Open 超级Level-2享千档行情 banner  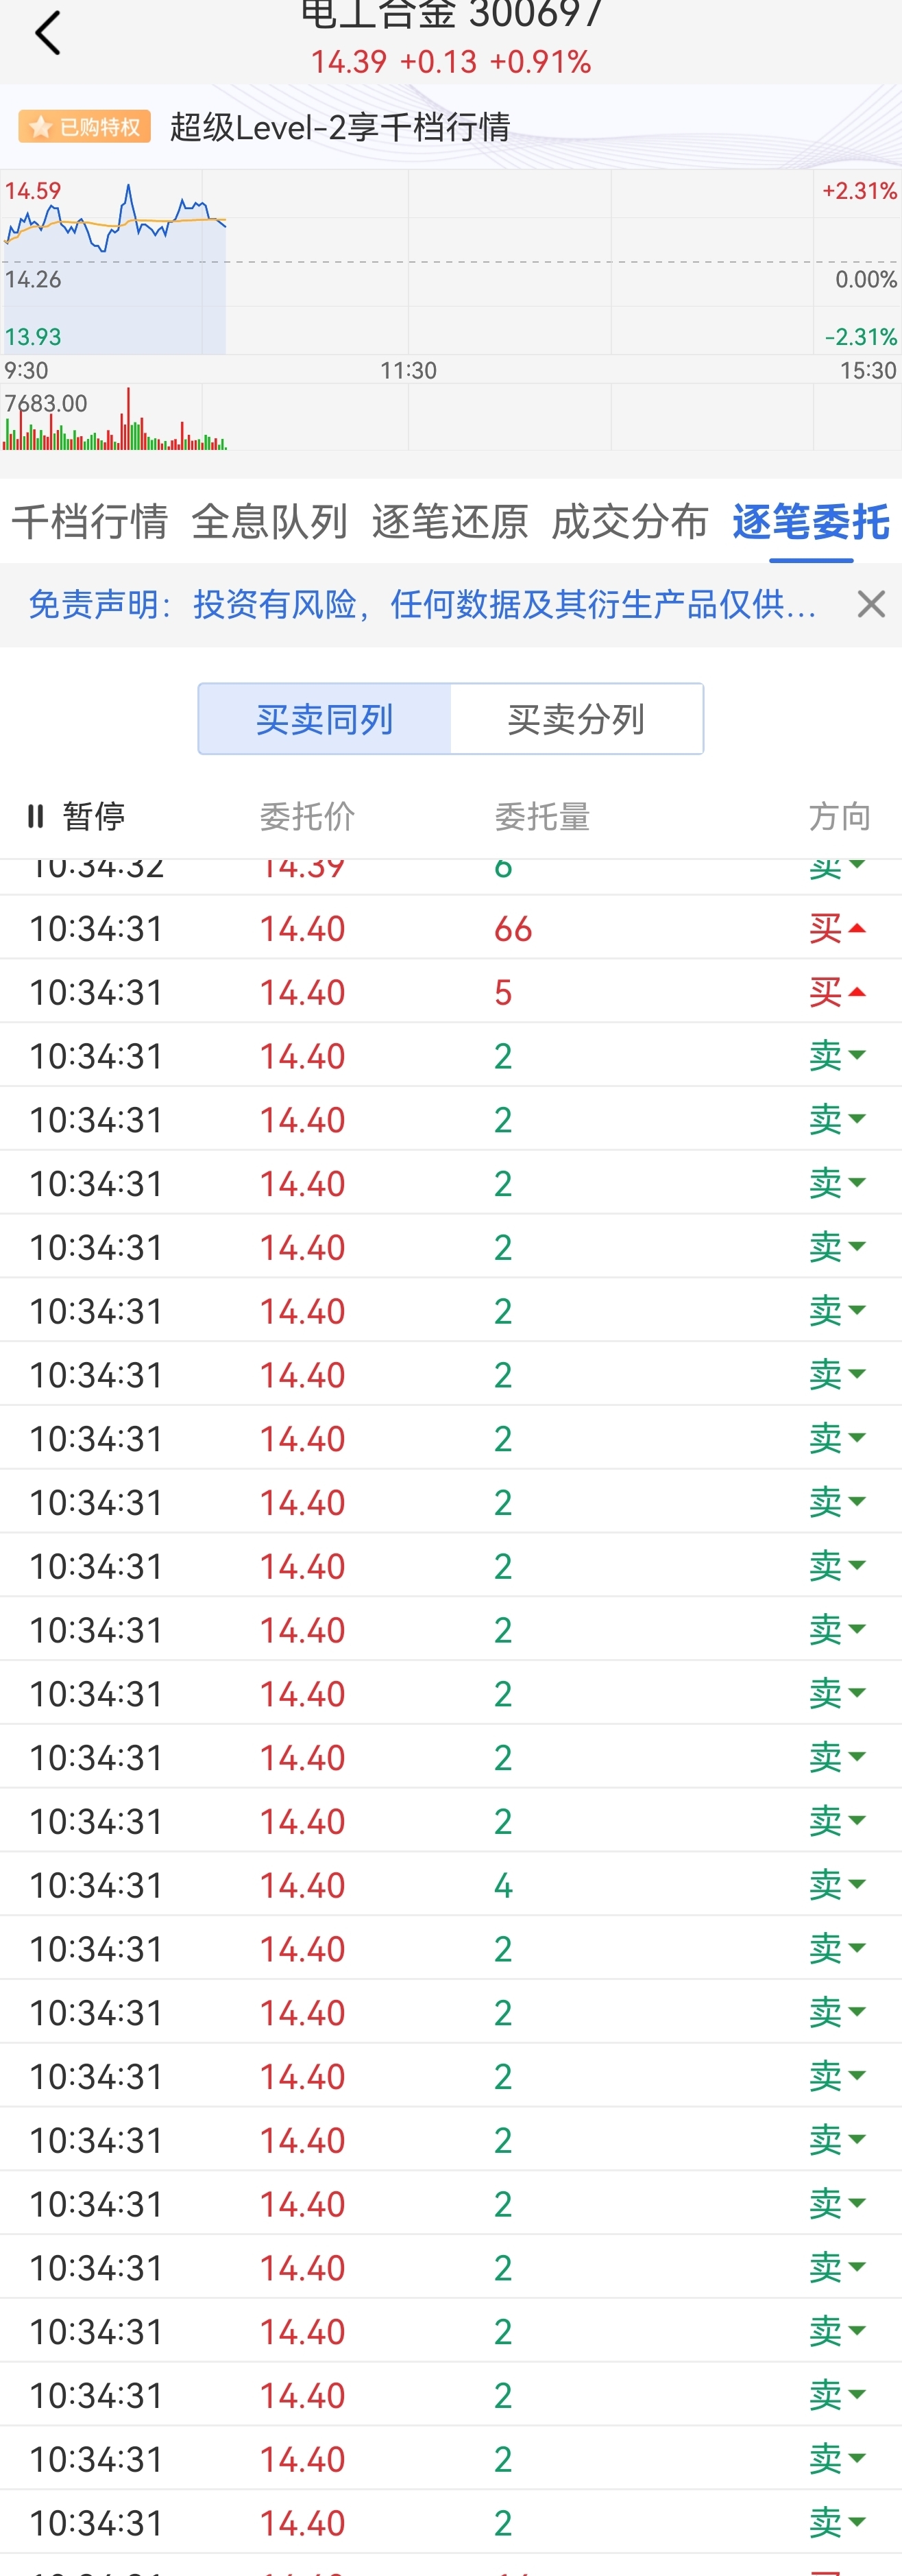coord(341,127)
